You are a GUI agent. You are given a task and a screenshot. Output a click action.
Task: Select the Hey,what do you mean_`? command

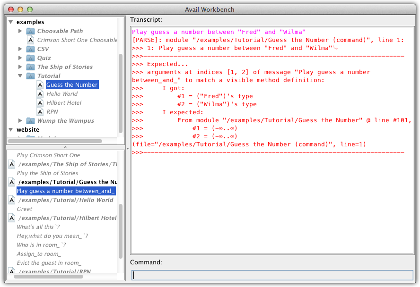click(52, 236)
